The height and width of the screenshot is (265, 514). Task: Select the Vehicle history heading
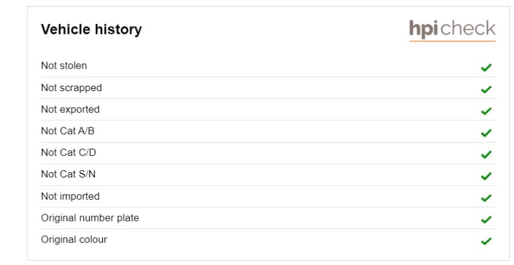pyautogui.click(x=91, y=30)
